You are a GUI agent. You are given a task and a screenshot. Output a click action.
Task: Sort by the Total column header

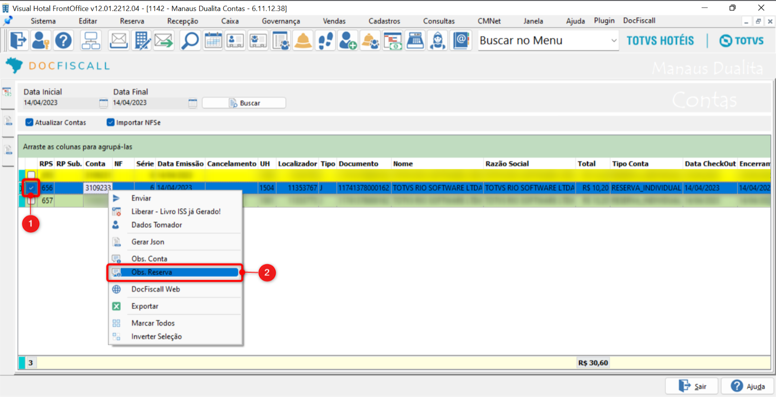coord(593,164)
